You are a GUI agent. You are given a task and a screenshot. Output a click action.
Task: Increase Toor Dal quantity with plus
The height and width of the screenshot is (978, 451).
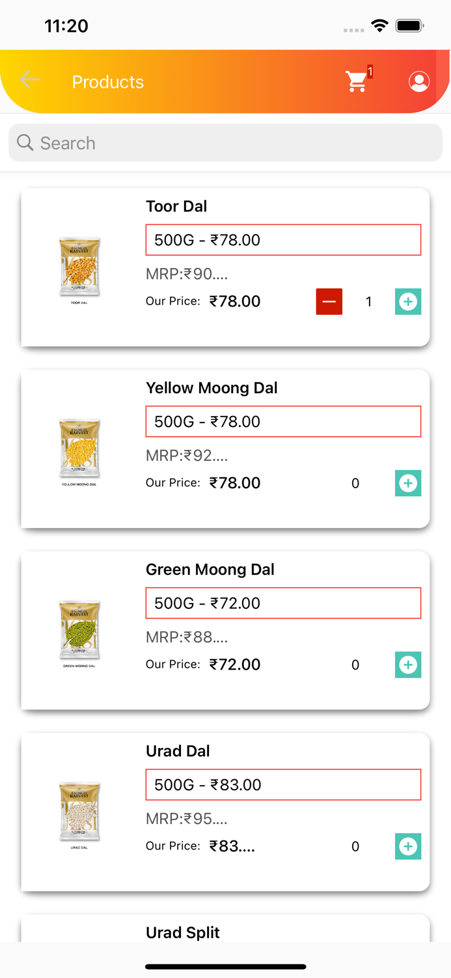click(x=408, y=301)
